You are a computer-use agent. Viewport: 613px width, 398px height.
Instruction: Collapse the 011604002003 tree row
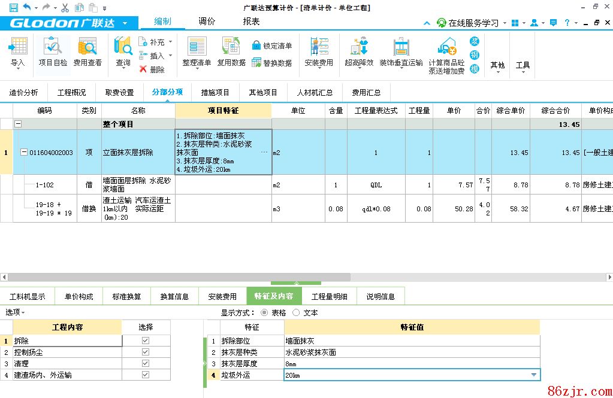coord(24,152)
